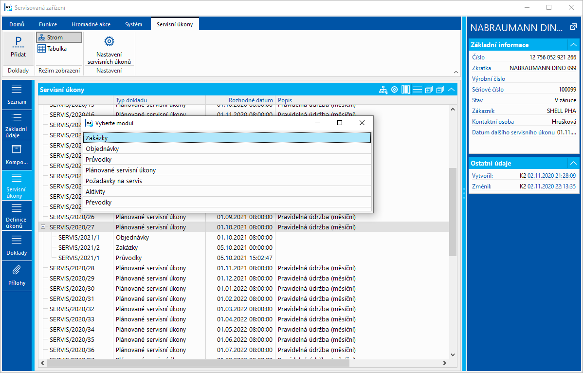The image size is (583, 373).
Task: Go to Seznam in the sidebar
Action: click(x=17, y=94)
